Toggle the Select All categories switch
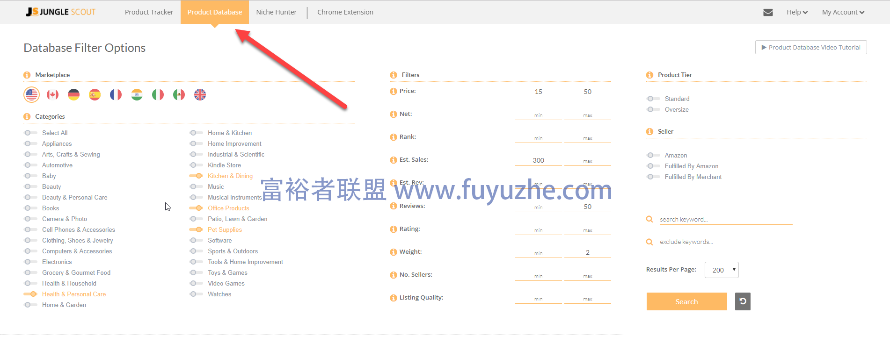 pos(30,133)
